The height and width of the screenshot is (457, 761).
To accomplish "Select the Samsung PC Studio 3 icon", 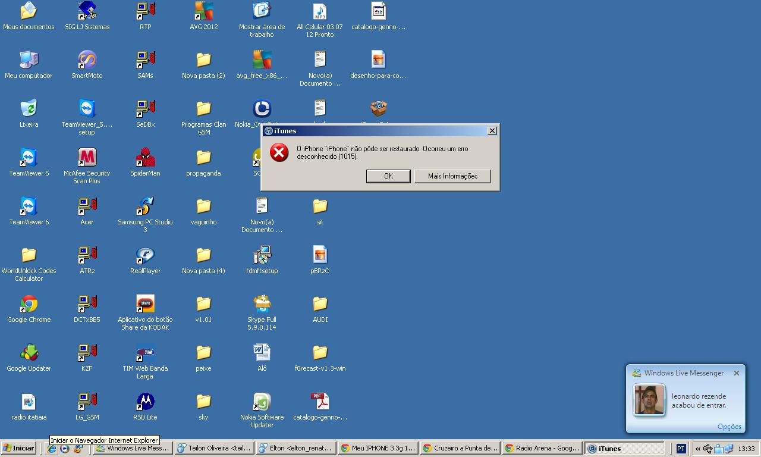I will click(x=145, y=206).
